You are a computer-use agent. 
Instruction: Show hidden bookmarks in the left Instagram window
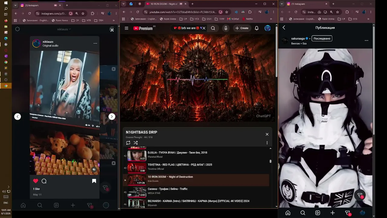click(114, 20)
